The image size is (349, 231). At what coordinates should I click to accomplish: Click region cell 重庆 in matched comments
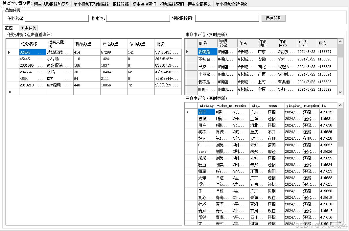[258, 132]
